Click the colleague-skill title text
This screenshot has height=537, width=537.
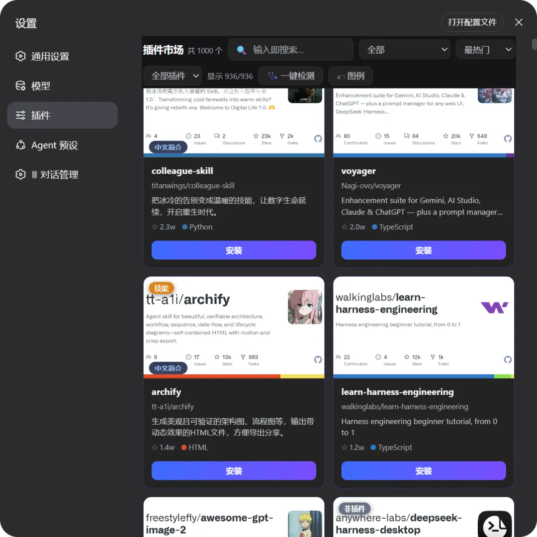pyautogui.click(x=182, y=171)
